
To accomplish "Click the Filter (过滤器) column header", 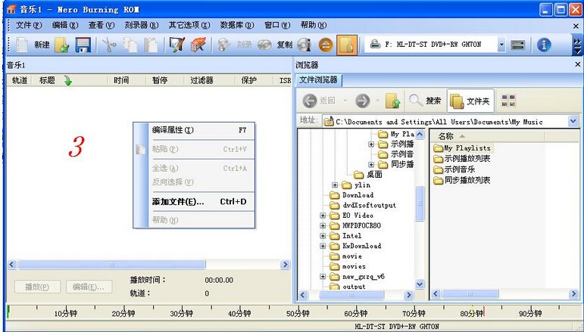I will (209, 80).
